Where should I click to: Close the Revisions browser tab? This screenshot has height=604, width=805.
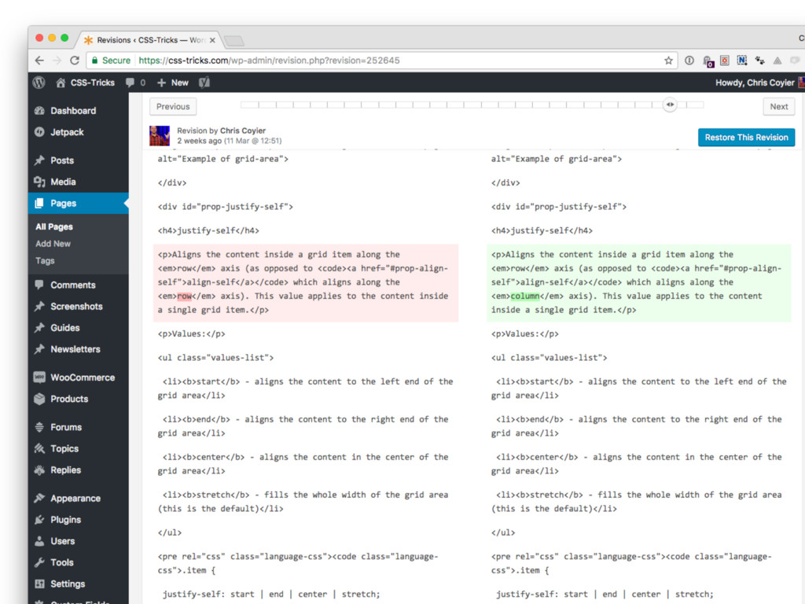[x=212, y=40]
